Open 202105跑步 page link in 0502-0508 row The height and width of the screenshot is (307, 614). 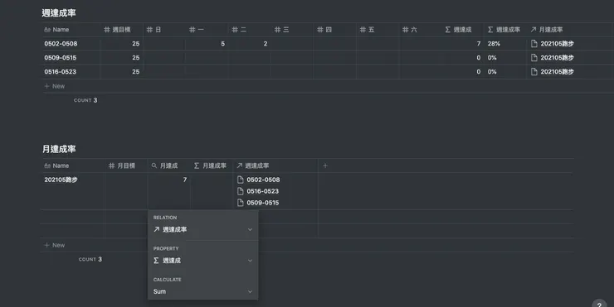click(x=553, y=44)
